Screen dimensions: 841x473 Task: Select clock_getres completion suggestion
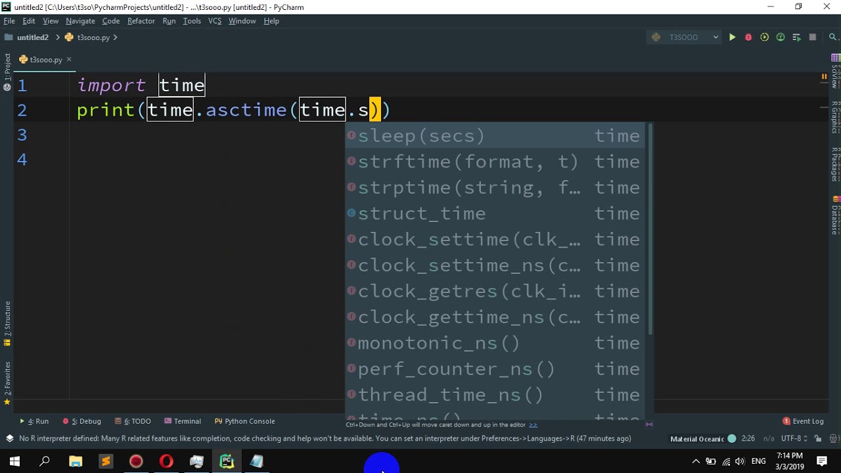(x=494, y=291)
